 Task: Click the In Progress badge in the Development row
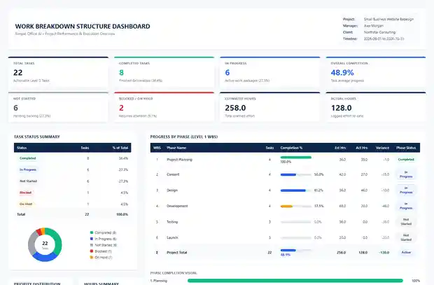tap(406, 206)
